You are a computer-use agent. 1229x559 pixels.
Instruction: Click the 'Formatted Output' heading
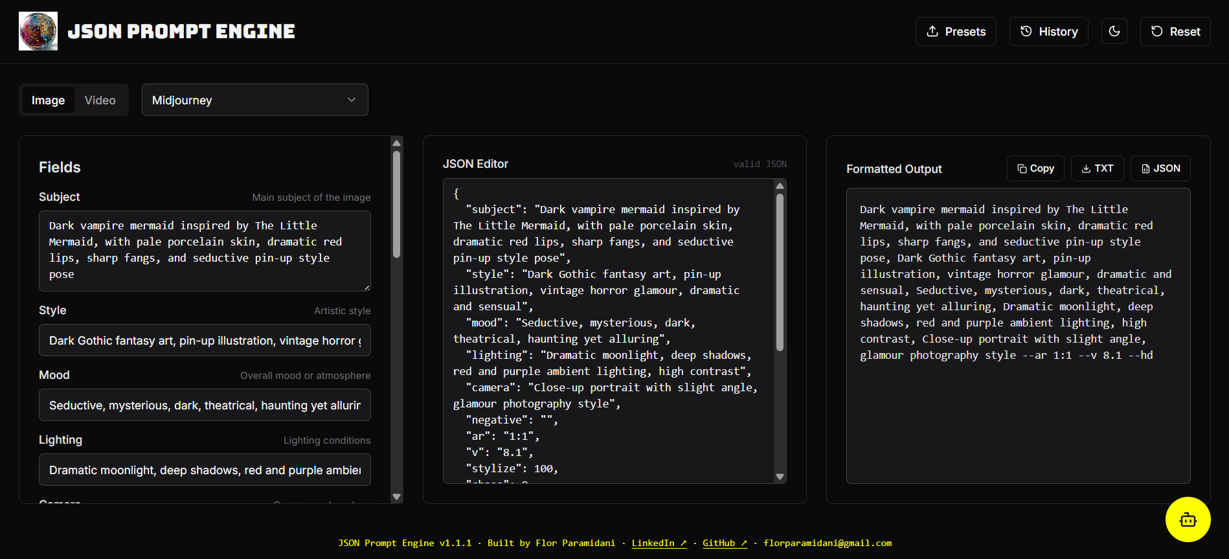[894, 168]
